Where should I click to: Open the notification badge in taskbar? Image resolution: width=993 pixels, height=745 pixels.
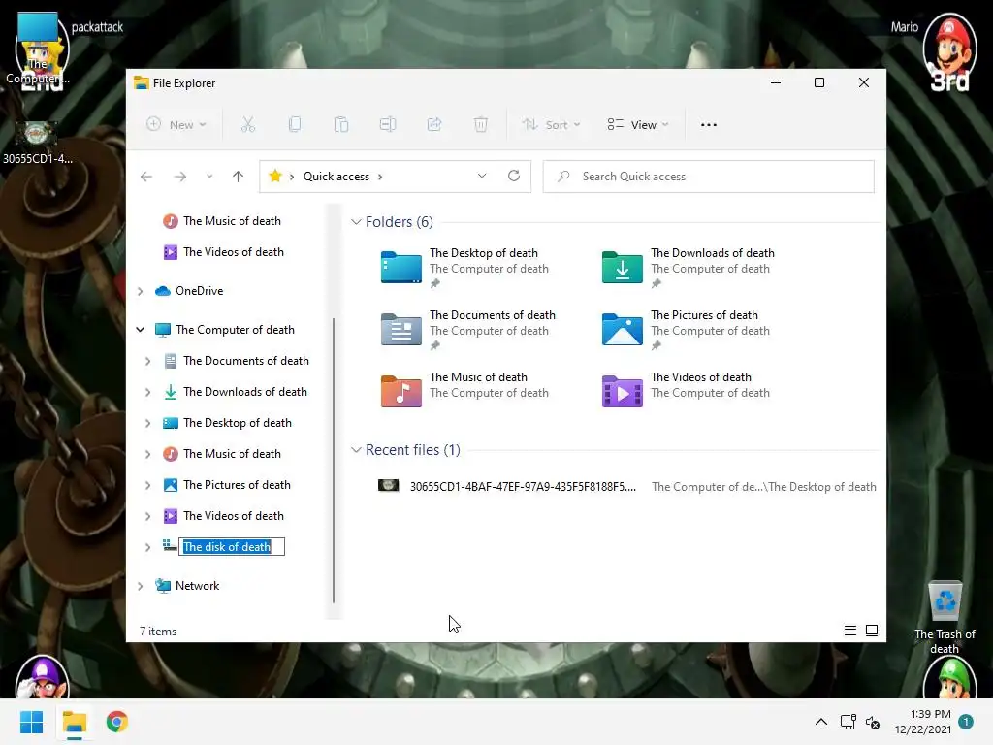click(x=966, y=722)
